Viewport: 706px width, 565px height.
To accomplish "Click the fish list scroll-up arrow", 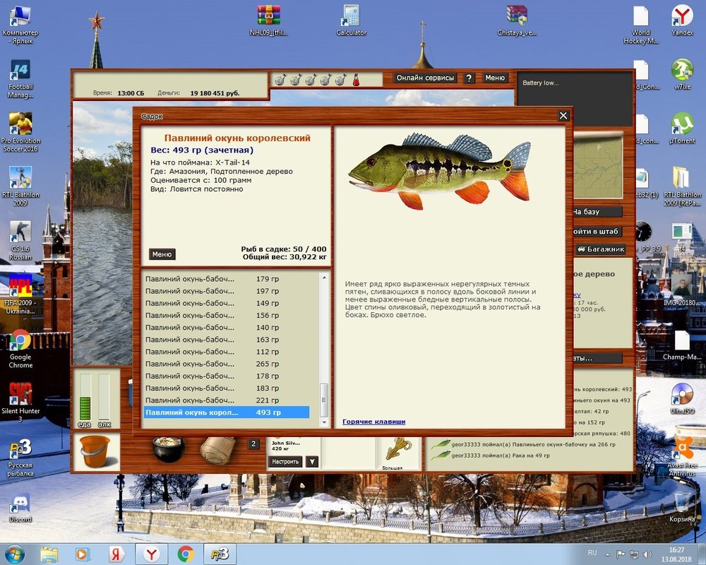I will pos(324,278).
